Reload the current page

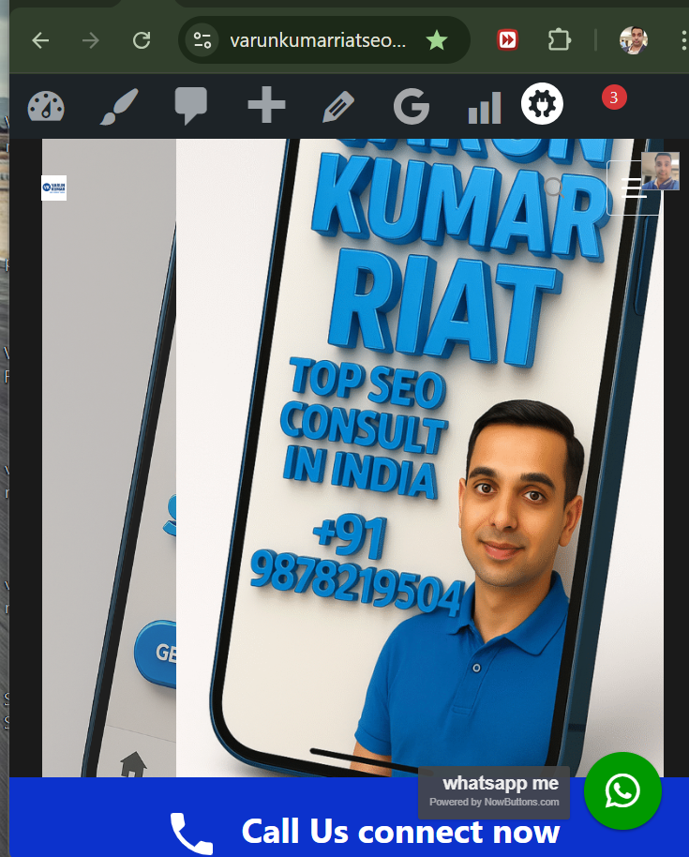[142, 40]
